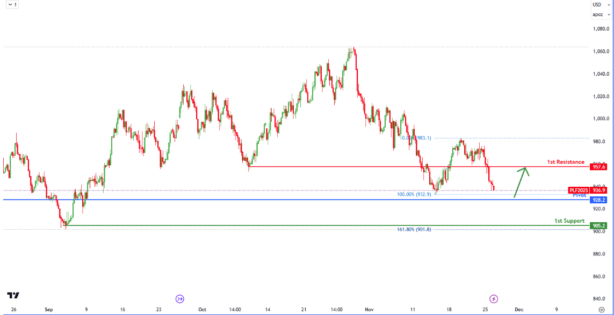This screenshot has height=315, width=614.
Task: Click the '1st Support' text label
Action: [569, 221]
